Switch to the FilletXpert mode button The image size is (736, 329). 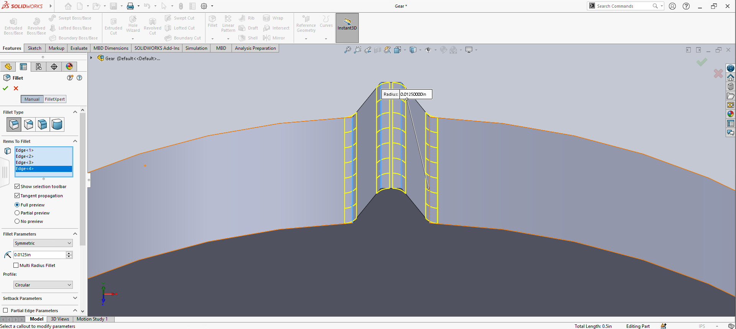[55, 99]
